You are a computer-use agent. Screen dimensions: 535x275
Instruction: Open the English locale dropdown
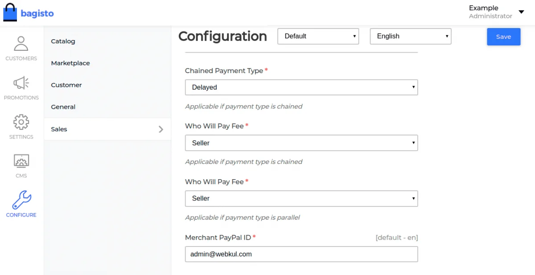point(411,36)
